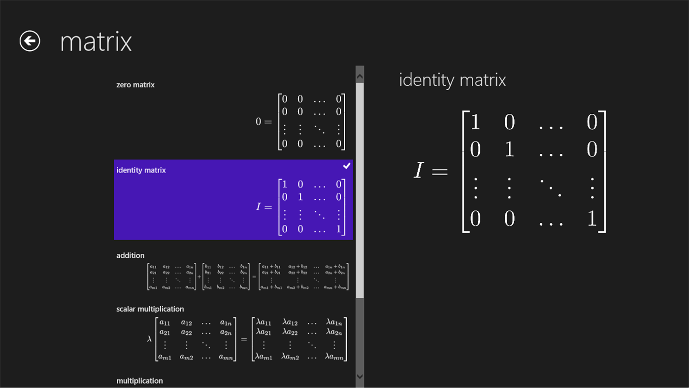
Task: Select the scalar multiplication entry
Action: (231, 335)
